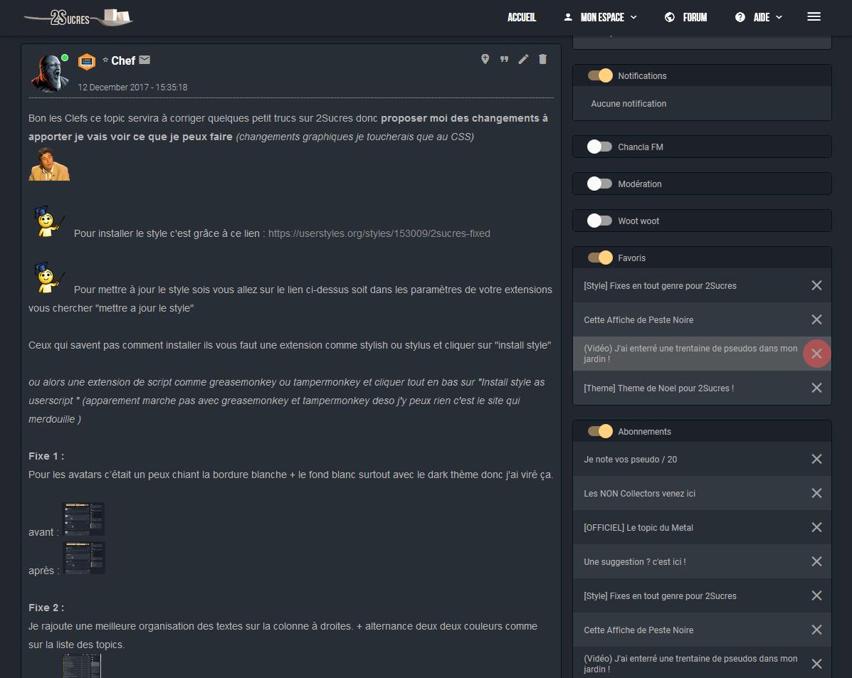The height and width of the screenshot is (678, 852).
Task: Toggle the Notifications switch off
Action: click(x=600, y=75)
